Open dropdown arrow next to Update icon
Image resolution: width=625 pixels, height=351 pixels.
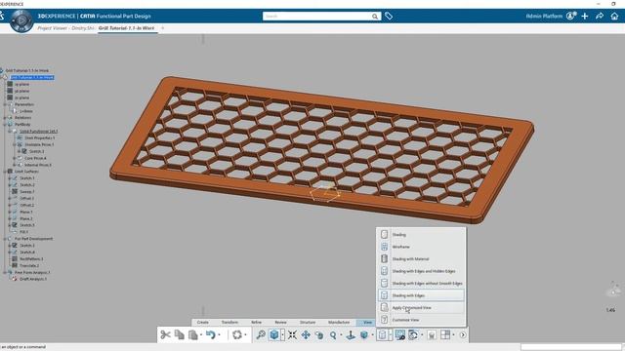(245, 335)
